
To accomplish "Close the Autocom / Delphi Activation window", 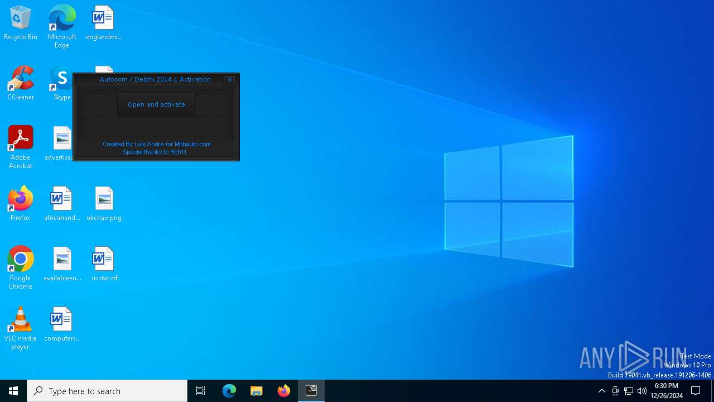I will [x=229, y=80].
